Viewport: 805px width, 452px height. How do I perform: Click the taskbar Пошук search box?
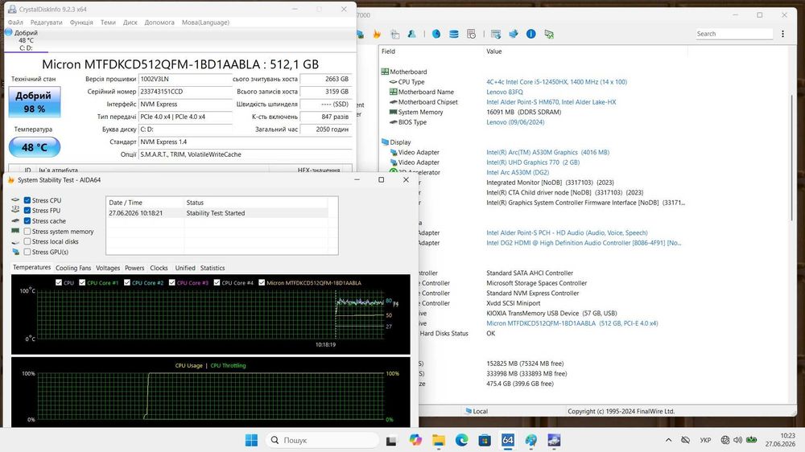(x=323, y=440)
